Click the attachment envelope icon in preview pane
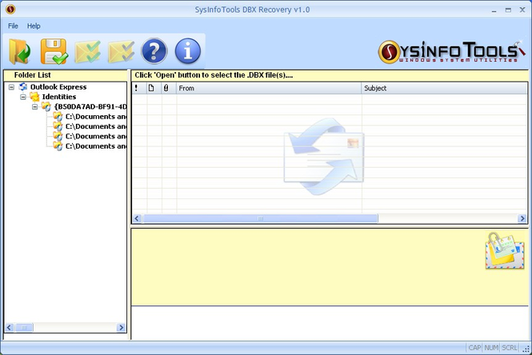The height and width of the screenshot is (355, 532). pyautogui.click(x=505, y=250)
